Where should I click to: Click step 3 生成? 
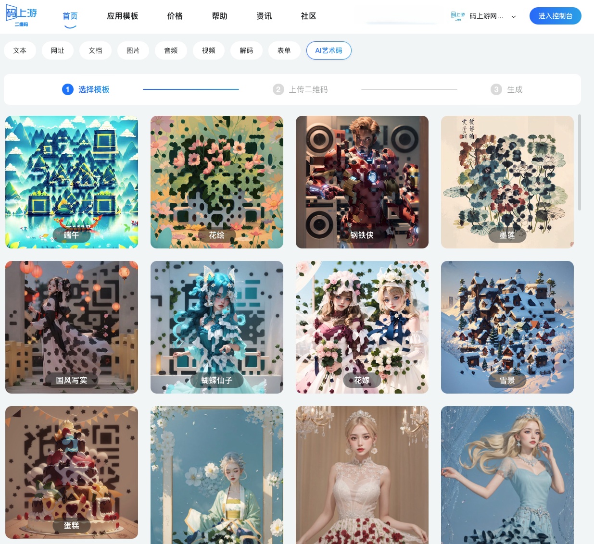point(506,89)
